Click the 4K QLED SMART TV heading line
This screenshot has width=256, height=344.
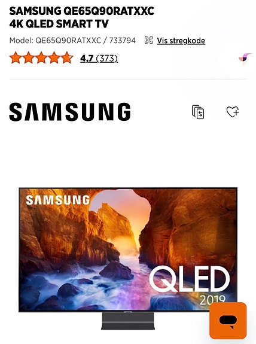pos(59,24)
